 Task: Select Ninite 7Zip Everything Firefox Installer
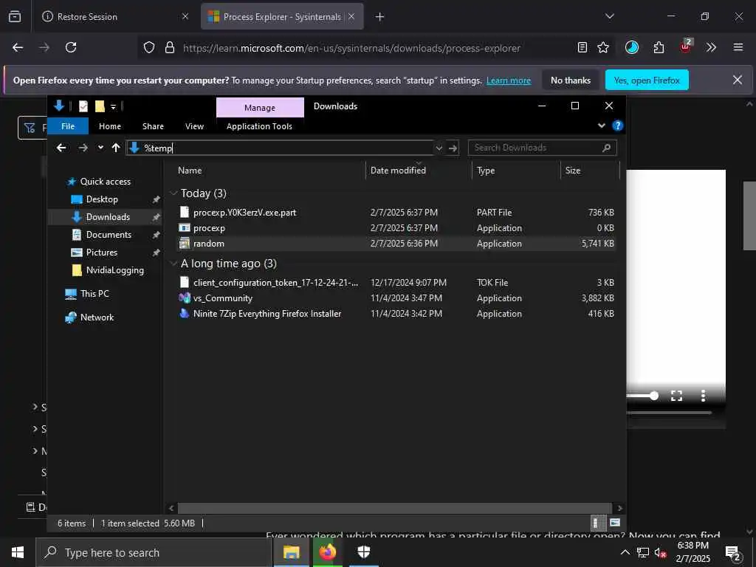pos(396,313)
